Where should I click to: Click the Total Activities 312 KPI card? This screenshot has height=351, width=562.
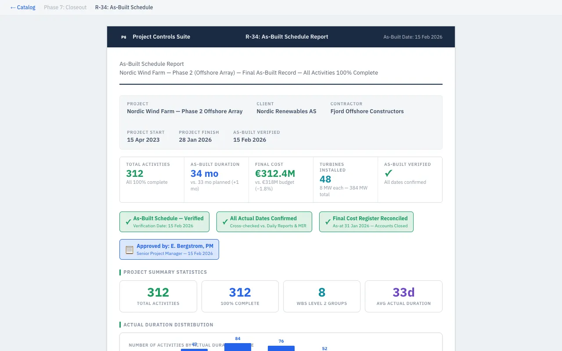pos(152,179)
